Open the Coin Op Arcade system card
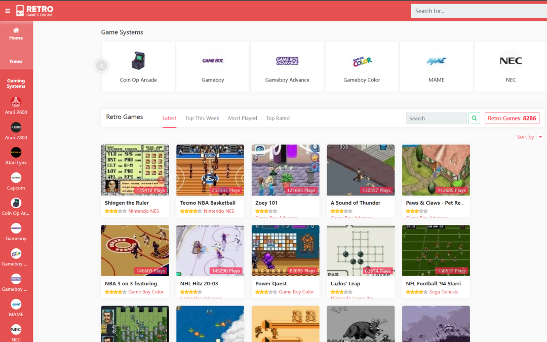547x342 pixels. tap(138, 67)
